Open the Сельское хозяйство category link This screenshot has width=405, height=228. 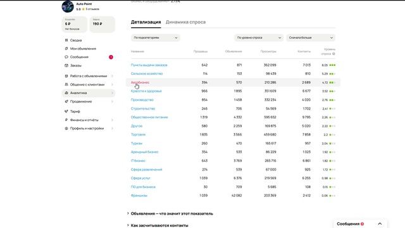click(x=147, y=73)
